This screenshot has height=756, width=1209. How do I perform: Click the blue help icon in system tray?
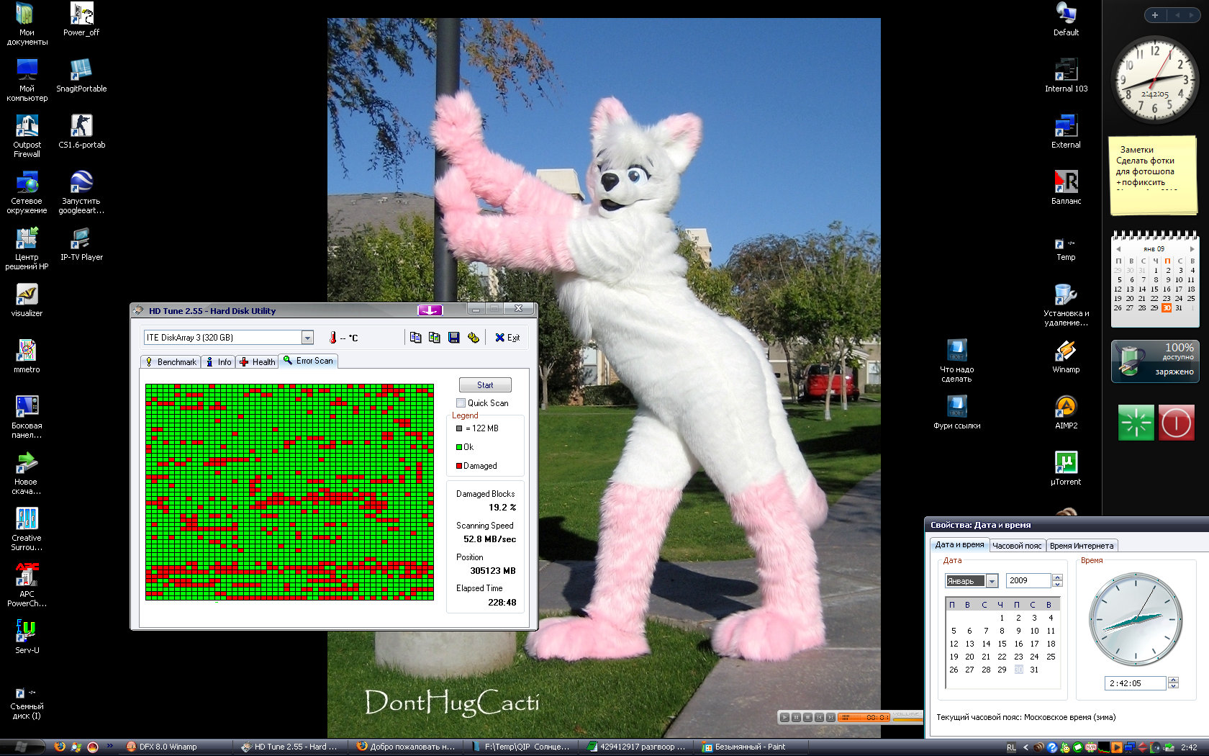tap(1052, 747)
